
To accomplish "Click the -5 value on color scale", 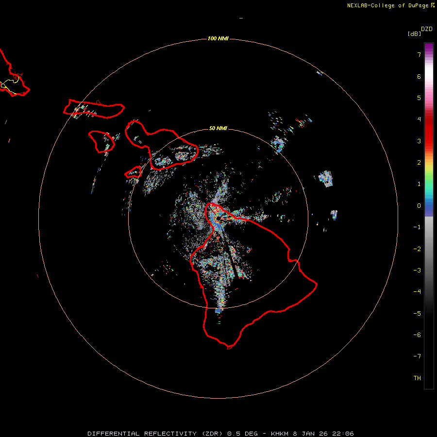I will click(x=417, y=314).
